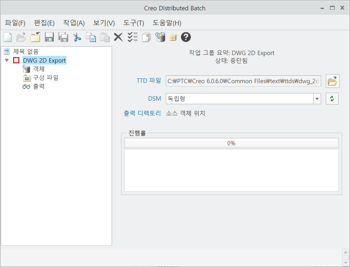The image size is (350, 267).
Task: Click the filing cabinet toolbar icon
Action: pyautogui.click(x=173, y=38)
